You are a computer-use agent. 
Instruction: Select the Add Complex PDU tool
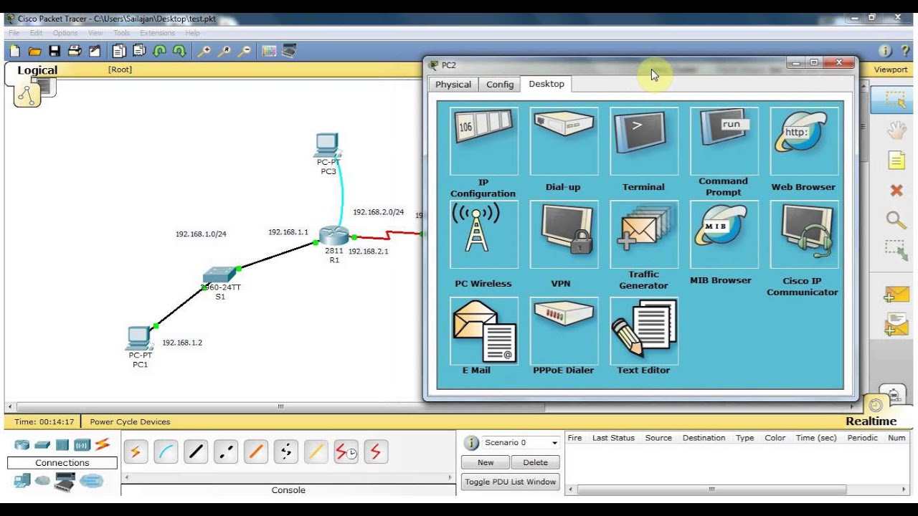point(896,325)
